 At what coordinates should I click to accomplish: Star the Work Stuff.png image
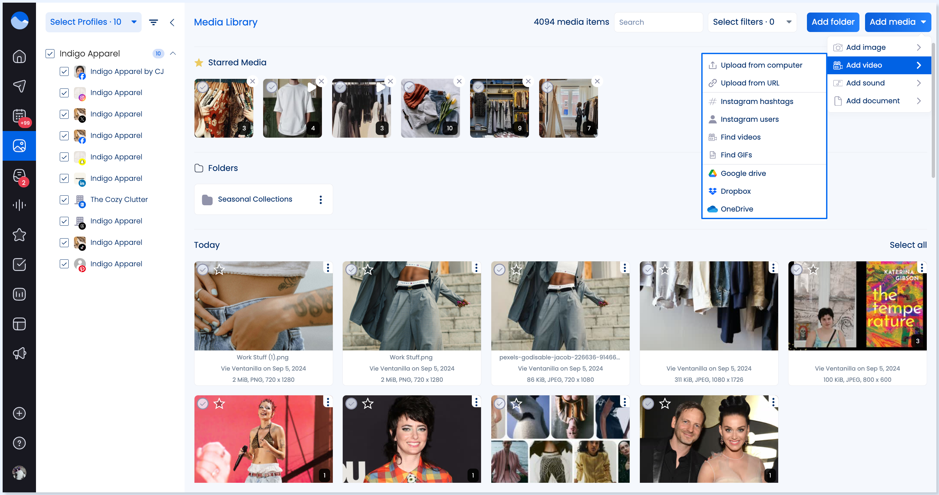pos(368,270)
